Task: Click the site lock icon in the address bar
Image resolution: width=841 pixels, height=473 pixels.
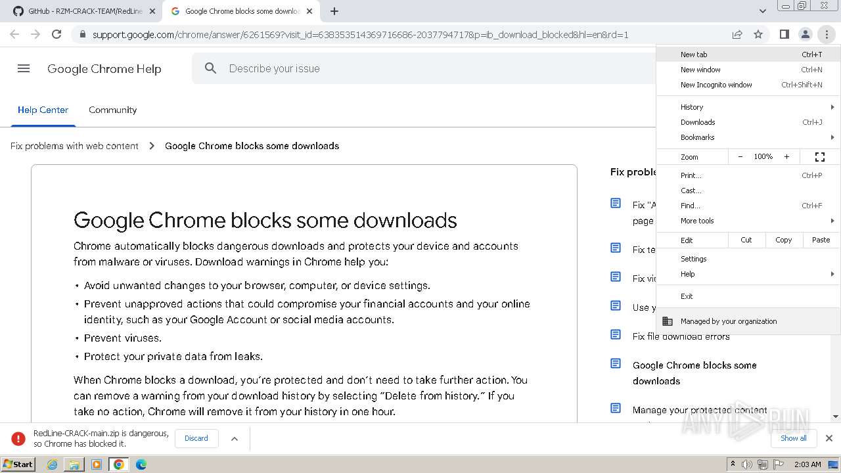Action: click(x=82, y=34)
